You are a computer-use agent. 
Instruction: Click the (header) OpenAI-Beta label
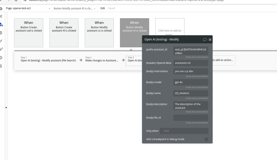pos(159,63)
